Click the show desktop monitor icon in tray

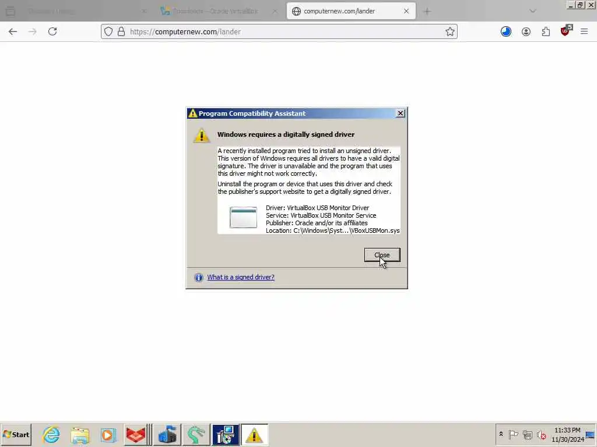pyautogui.click(x=591, y=434)
